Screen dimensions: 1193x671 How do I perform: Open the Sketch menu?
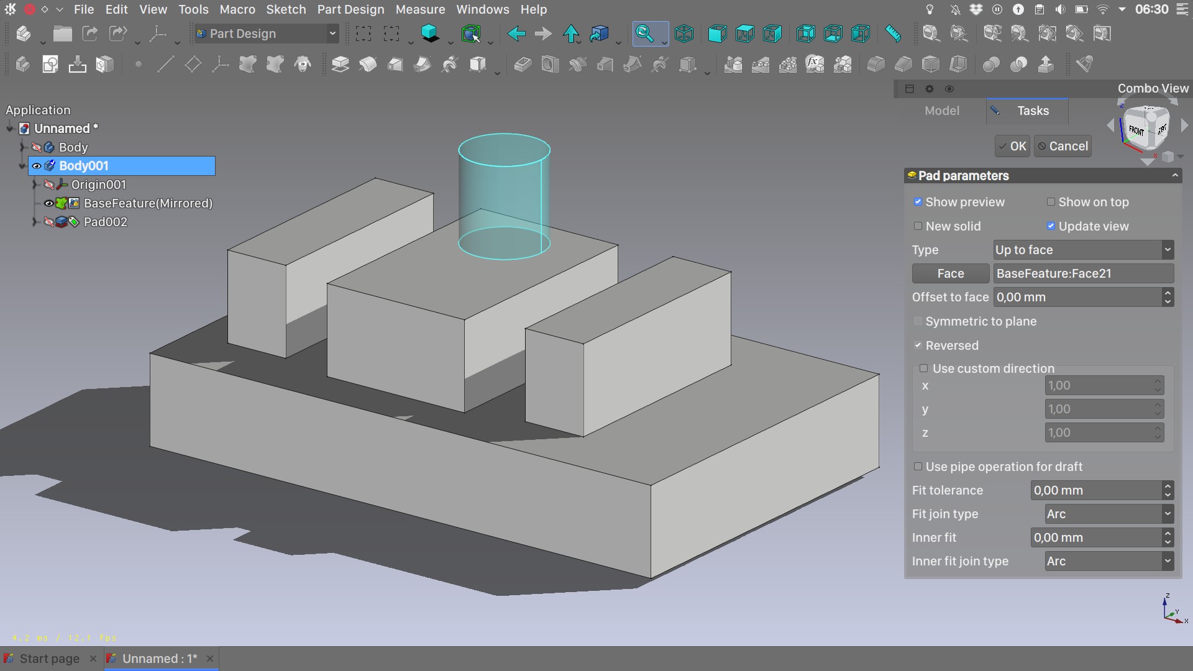[286, 9]
